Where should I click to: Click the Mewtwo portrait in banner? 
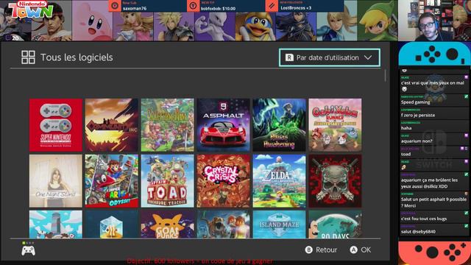pyautogui.click(x=215, y=26)
